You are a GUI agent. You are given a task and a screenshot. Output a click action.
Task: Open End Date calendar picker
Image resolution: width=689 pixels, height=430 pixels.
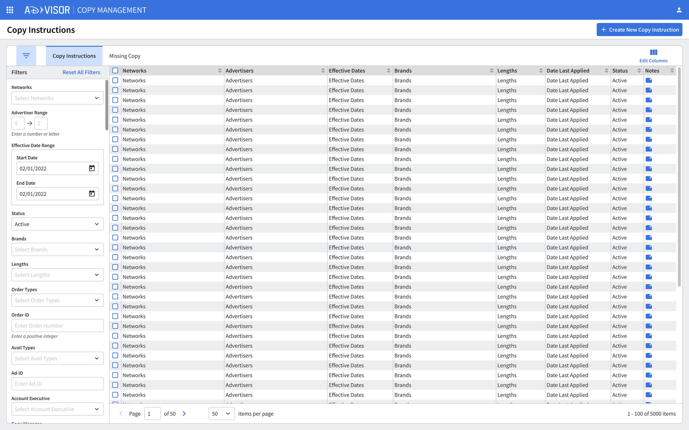click(92, 194)
